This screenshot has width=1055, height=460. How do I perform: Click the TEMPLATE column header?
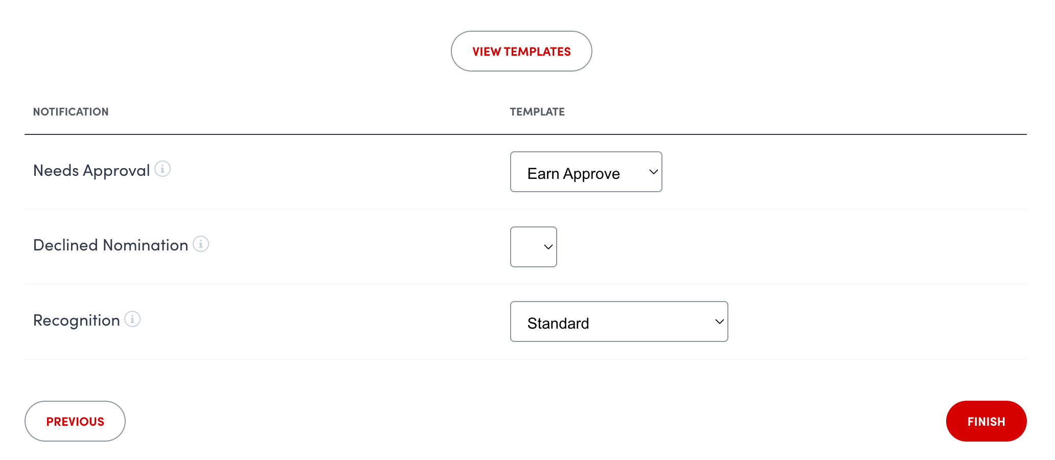(x=537, y=111)
